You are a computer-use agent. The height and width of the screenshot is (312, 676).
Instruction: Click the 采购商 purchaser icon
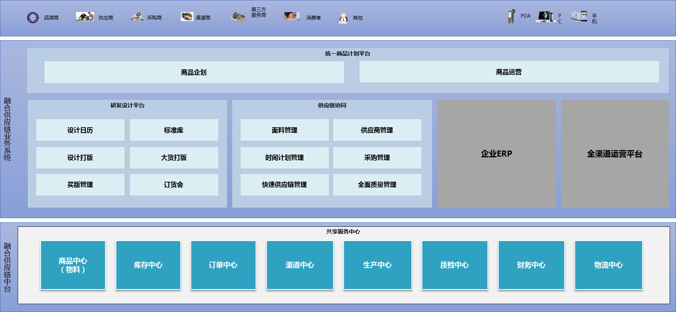click(137, 17)
